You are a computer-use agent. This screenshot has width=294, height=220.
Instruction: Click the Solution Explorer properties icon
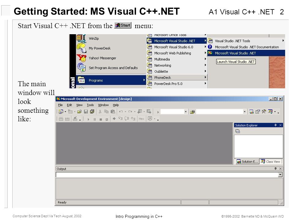pyautogui.click(x=238, y=131)
